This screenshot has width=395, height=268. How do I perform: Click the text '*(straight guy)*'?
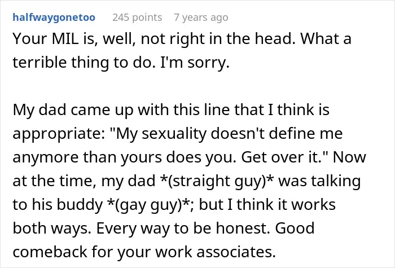pos(217,181)
